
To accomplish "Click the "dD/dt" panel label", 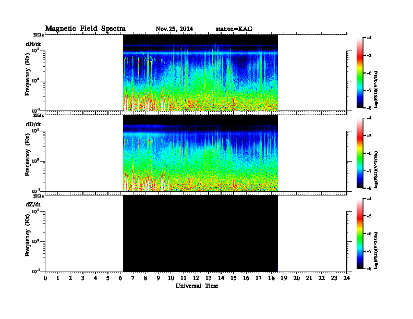I will [x=33, y=124].
